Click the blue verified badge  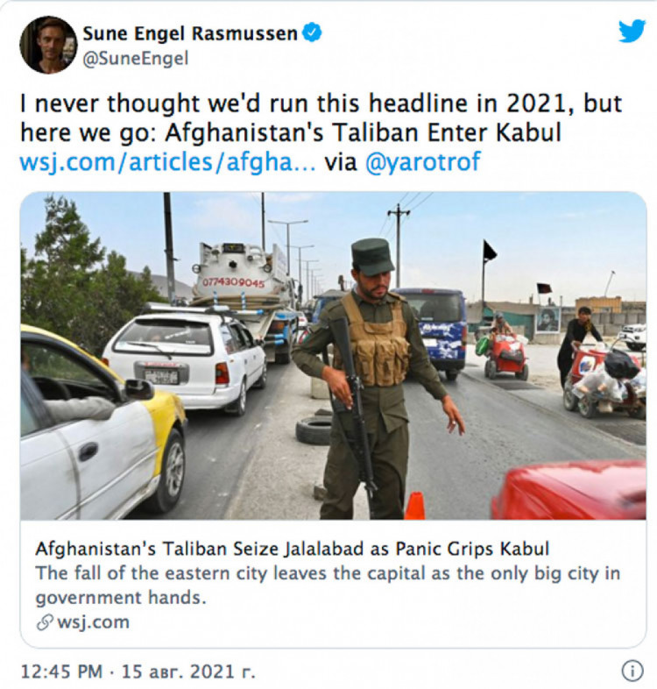(x=312, y=33)
